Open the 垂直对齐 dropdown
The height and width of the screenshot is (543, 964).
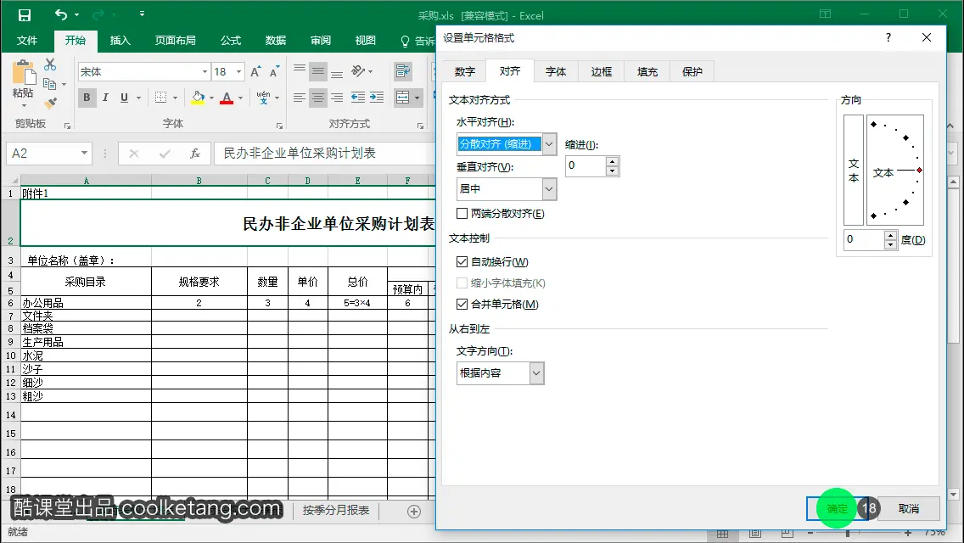pos(549,189)
